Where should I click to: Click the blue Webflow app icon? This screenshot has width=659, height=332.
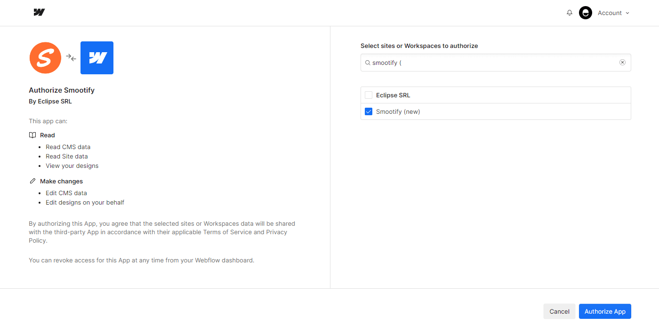(x=97, y=57)
